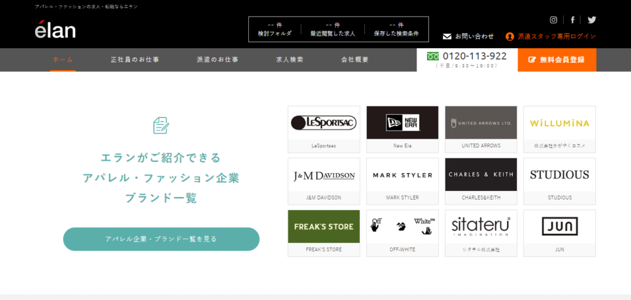Open 最近閲覧した求人 link
This screenshot has height=300, width=631.
coord(333,30)
